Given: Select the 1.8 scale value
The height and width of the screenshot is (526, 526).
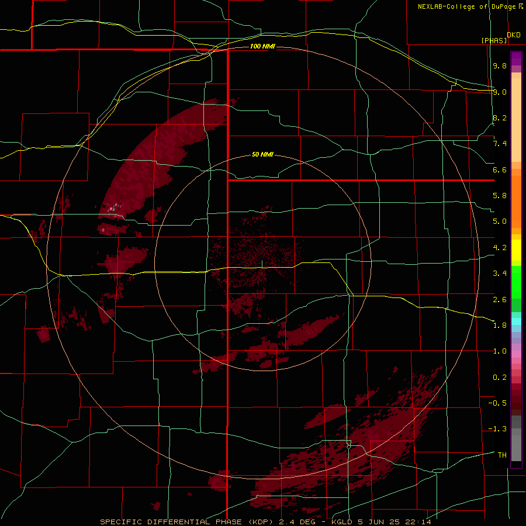Looking at the screenshot, I should point(500,326).
